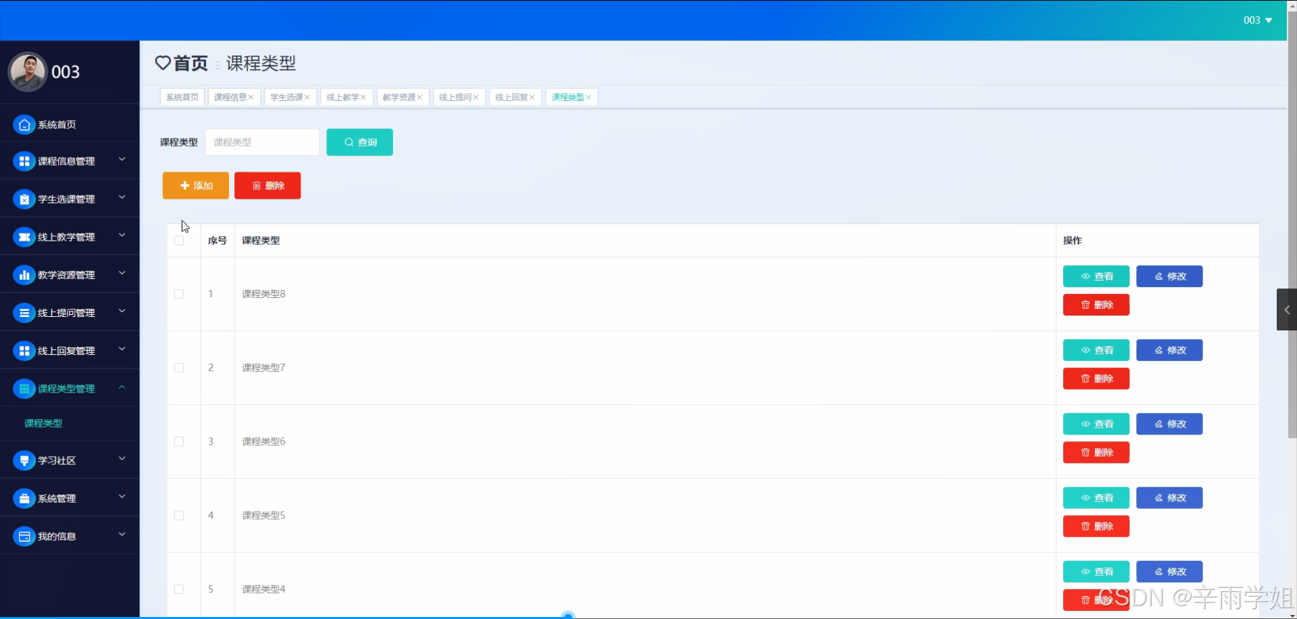Expand the 学生选课管理 menu chevron

(x=122, y=197)
